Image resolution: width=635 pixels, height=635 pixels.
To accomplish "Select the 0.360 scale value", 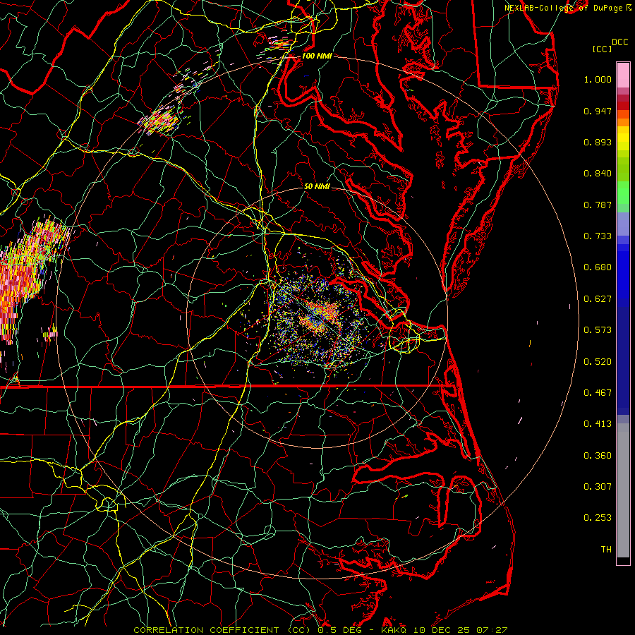I will 598,456.
